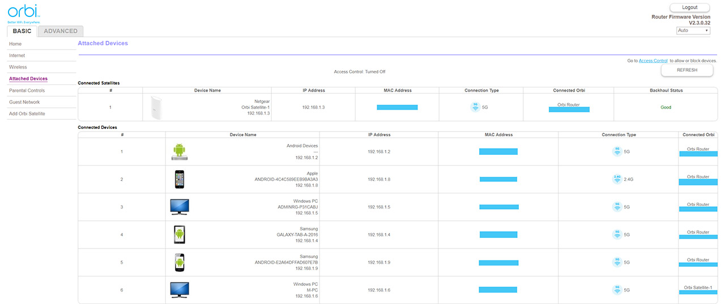This screenshot has width=725, height=304.
Task: Click device name ADMINRG-P31CABJ
Action: (x=298, y=207)
